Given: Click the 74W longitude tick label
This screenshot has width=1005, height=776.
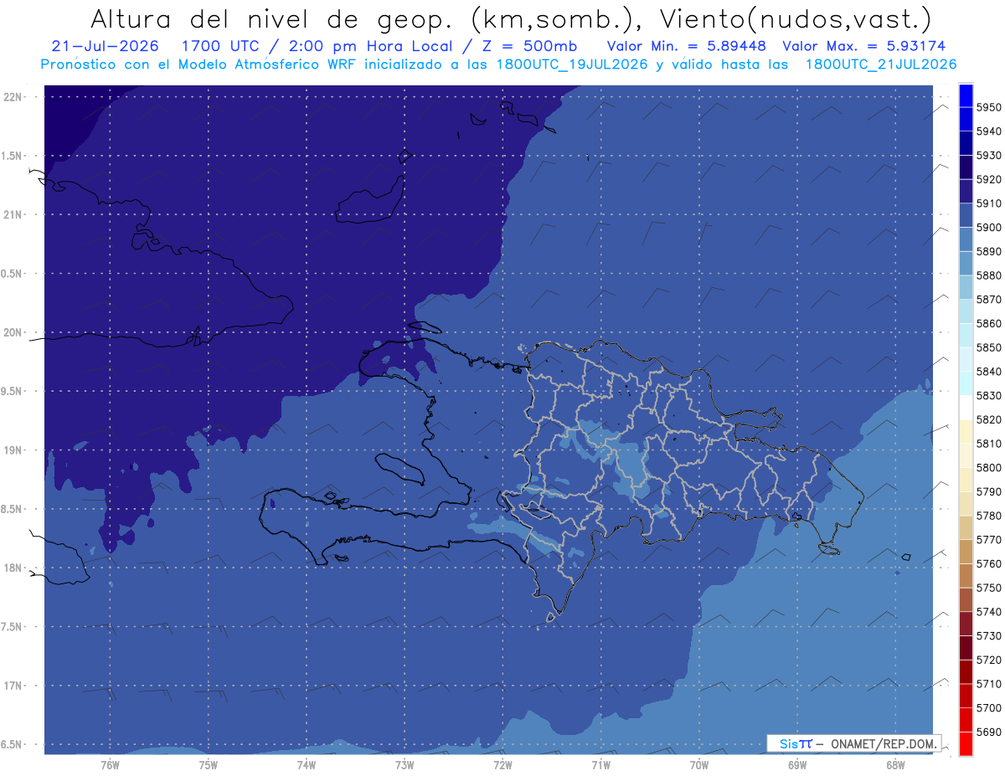Looking at the screenshot, I should pos(307,764).
